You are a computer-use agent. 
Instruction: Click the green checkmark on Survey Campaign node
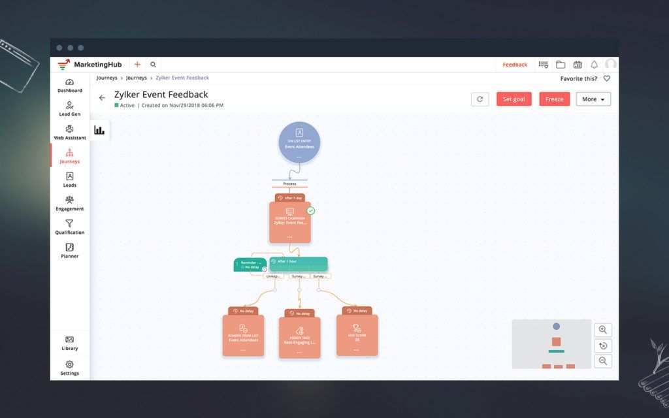[311, 210]
